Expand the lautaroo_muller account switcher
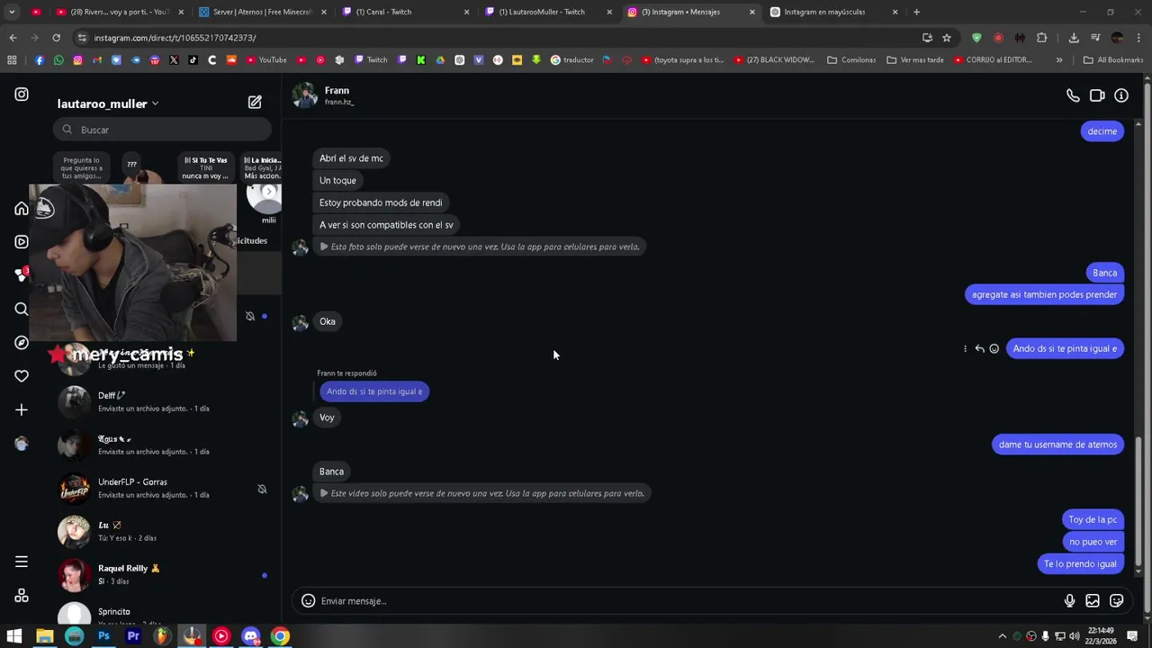Screen dimensions: 1152x648 tap(108, 103)
